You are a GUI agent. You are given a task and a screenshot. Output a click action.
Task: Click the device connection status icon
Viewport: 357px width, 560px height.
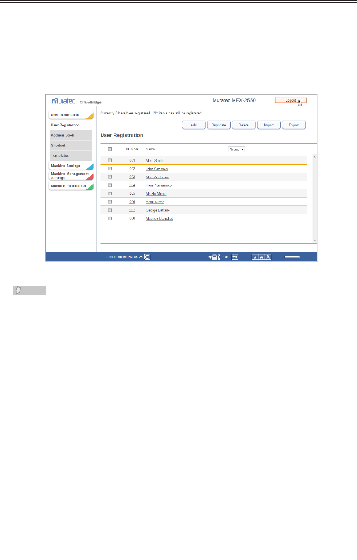point(215,256)
